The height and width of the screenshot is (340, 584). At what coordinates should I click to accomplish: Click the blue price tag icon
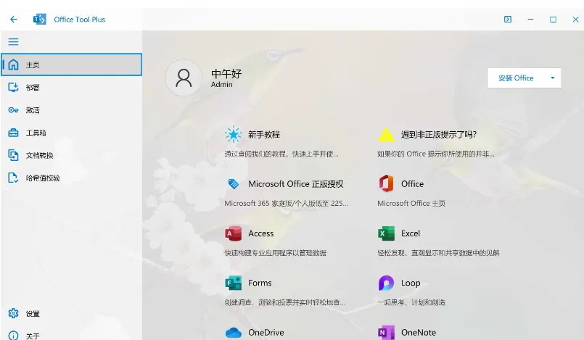234,183
